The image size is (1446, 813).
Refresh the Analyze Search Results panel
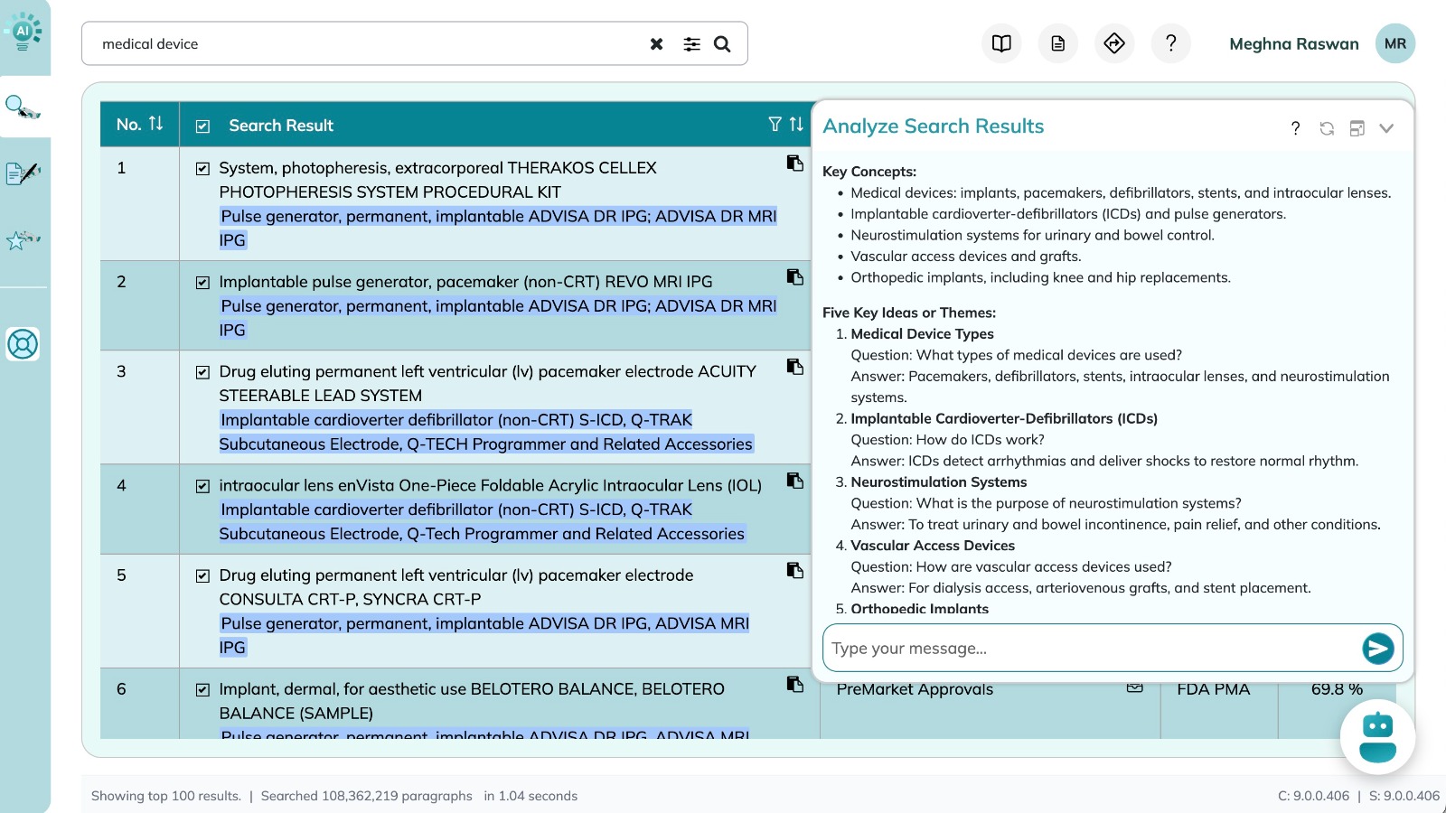1326,128
